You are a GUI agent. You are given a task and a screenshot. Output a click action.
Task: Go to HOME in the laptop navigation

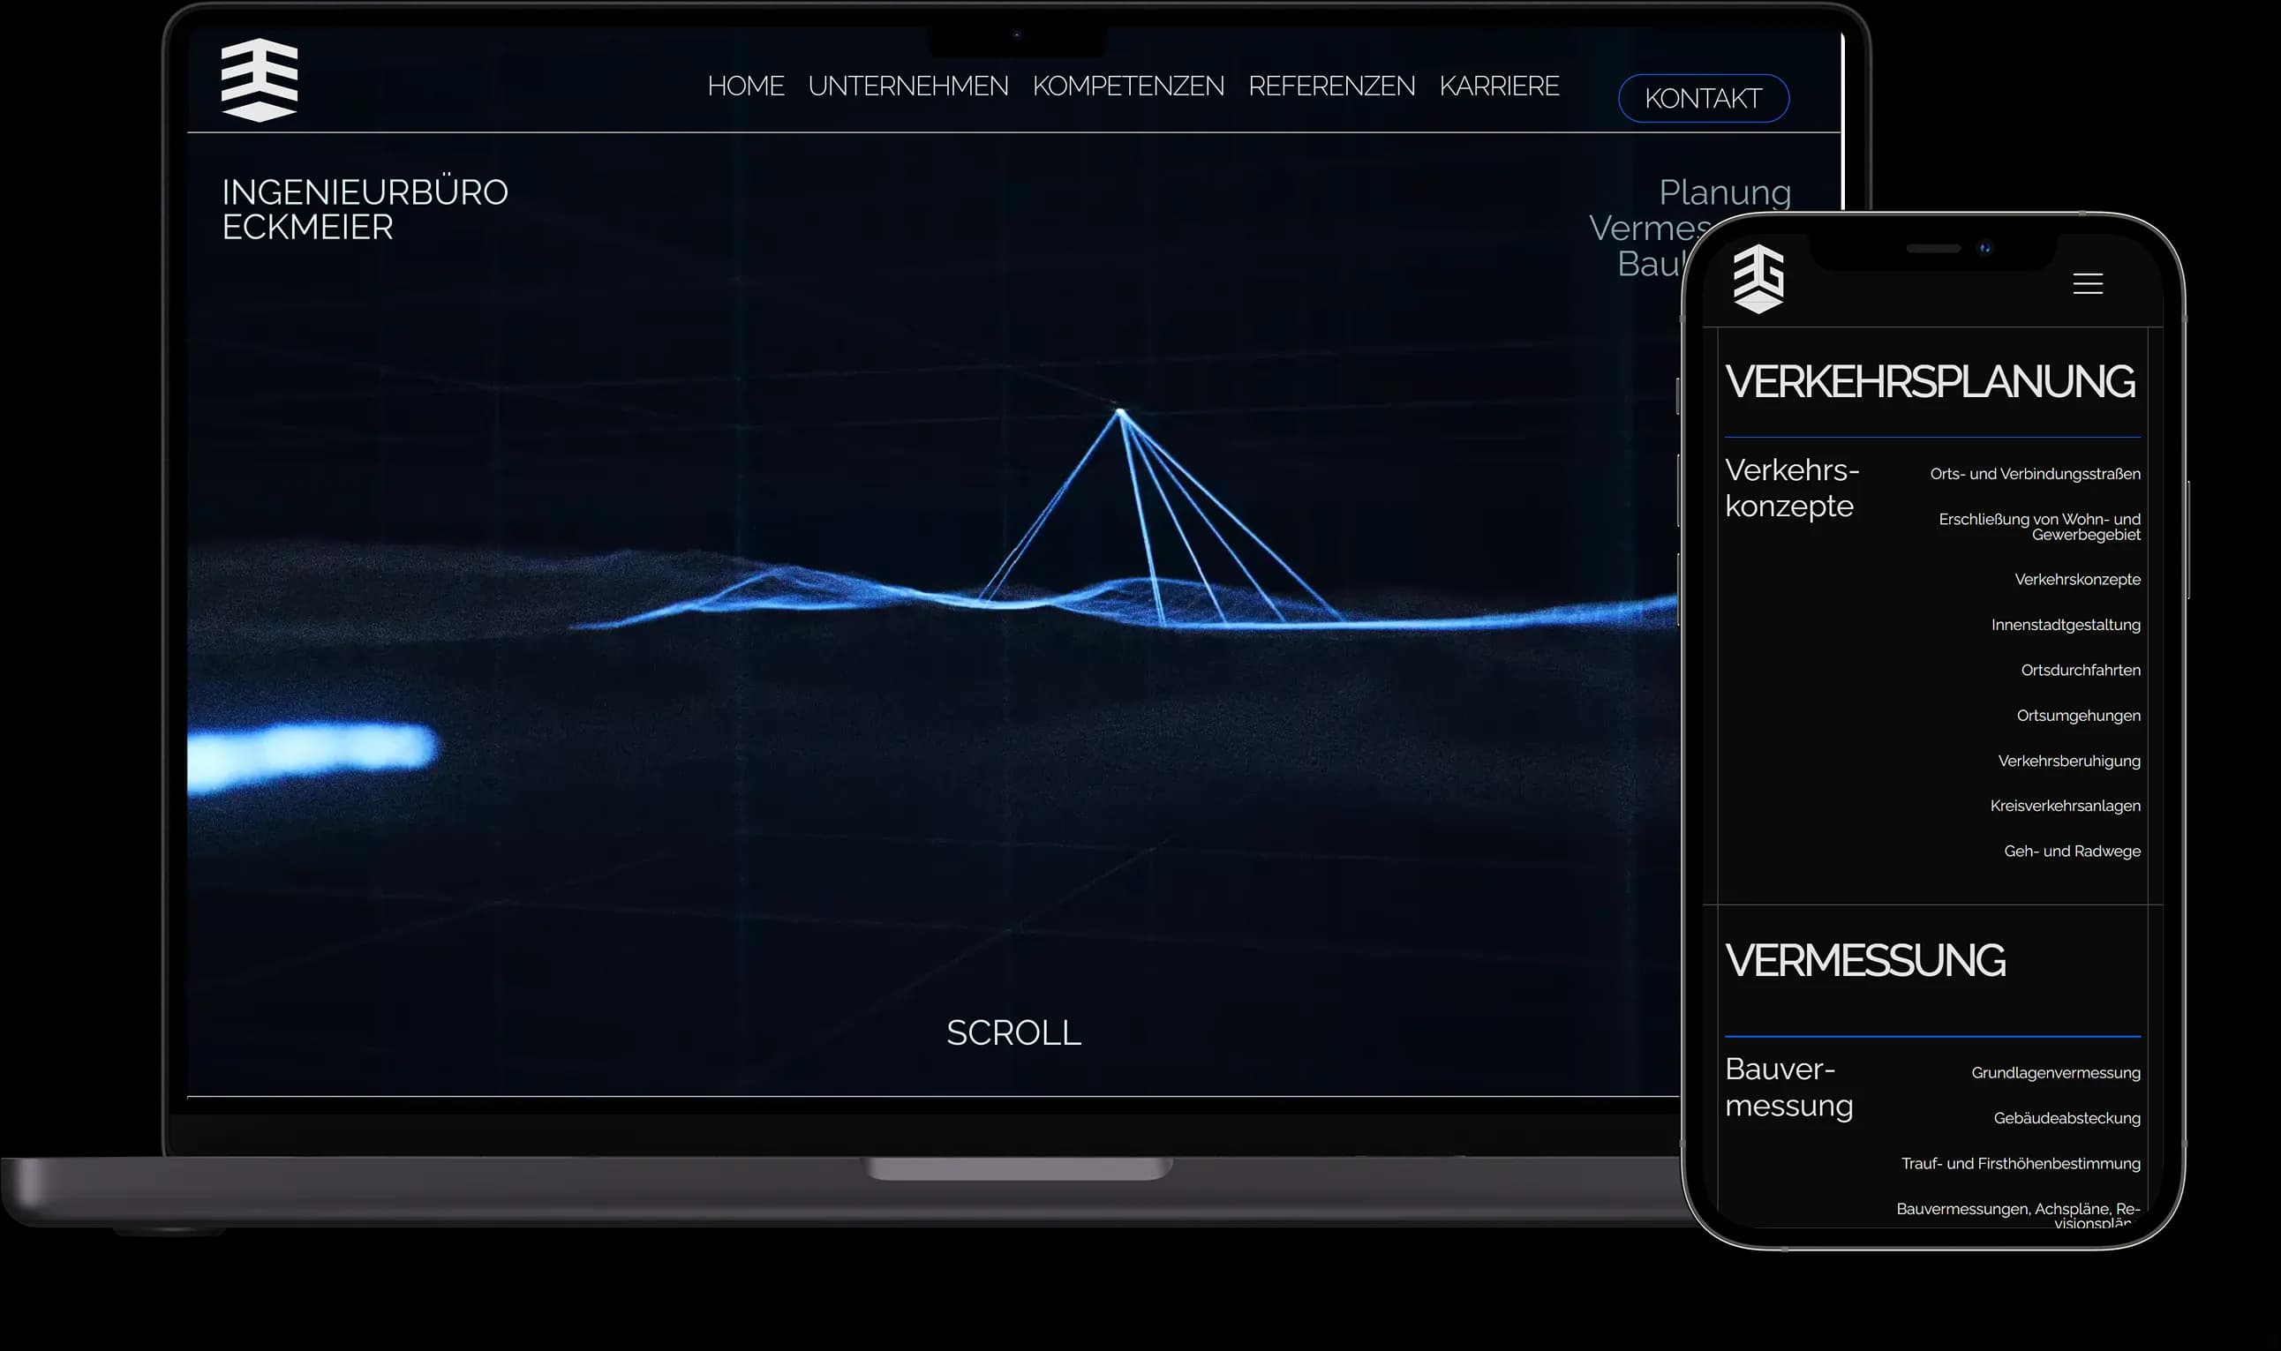[x=746, y=86]
